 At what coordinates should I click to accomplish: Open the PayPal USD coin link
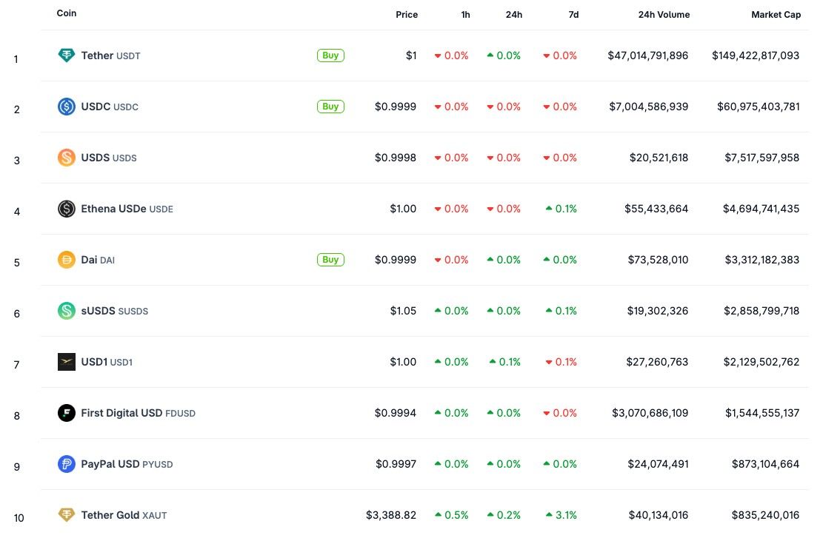click(127, 464)
